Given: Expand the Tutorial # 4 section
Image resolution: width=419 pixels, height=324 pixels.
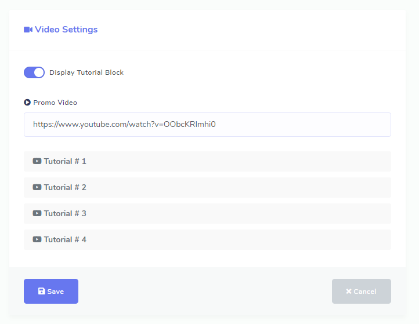Looking at the screenshot, I should (x=207, y=239).
